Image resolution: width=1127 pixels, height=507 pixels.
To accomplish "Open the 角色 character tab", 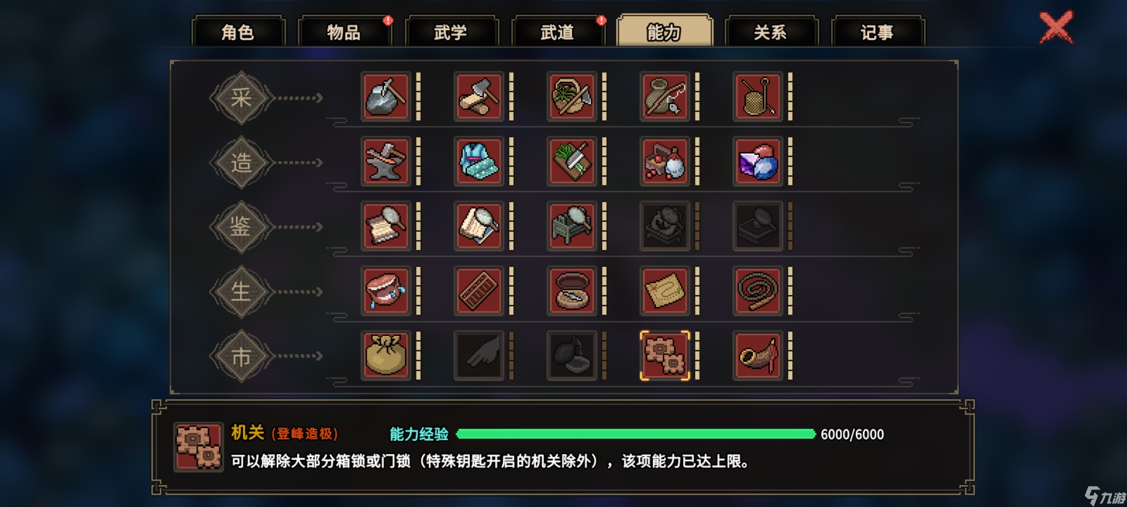I will (x=238, y=32).
